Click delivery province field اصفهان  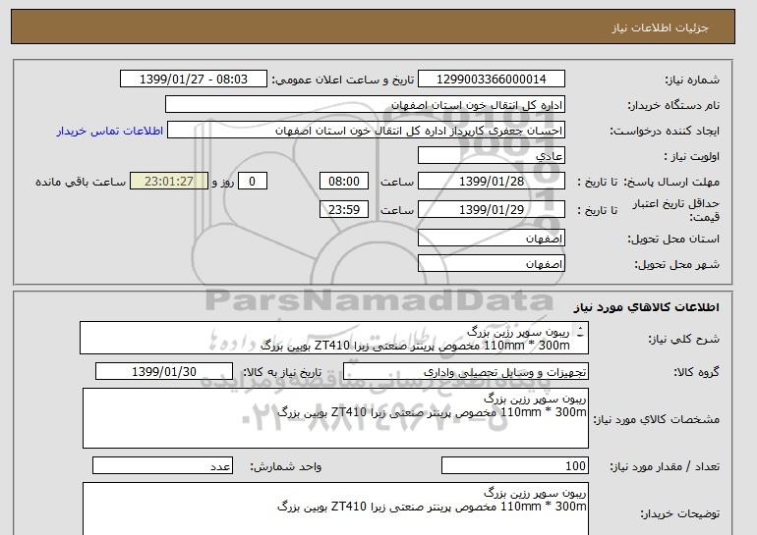pyautogui.click(x=491, y=239)
